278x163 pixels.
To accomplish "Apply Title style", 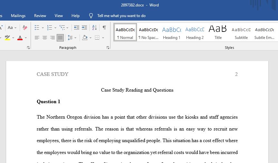I will tap(218, 32).
